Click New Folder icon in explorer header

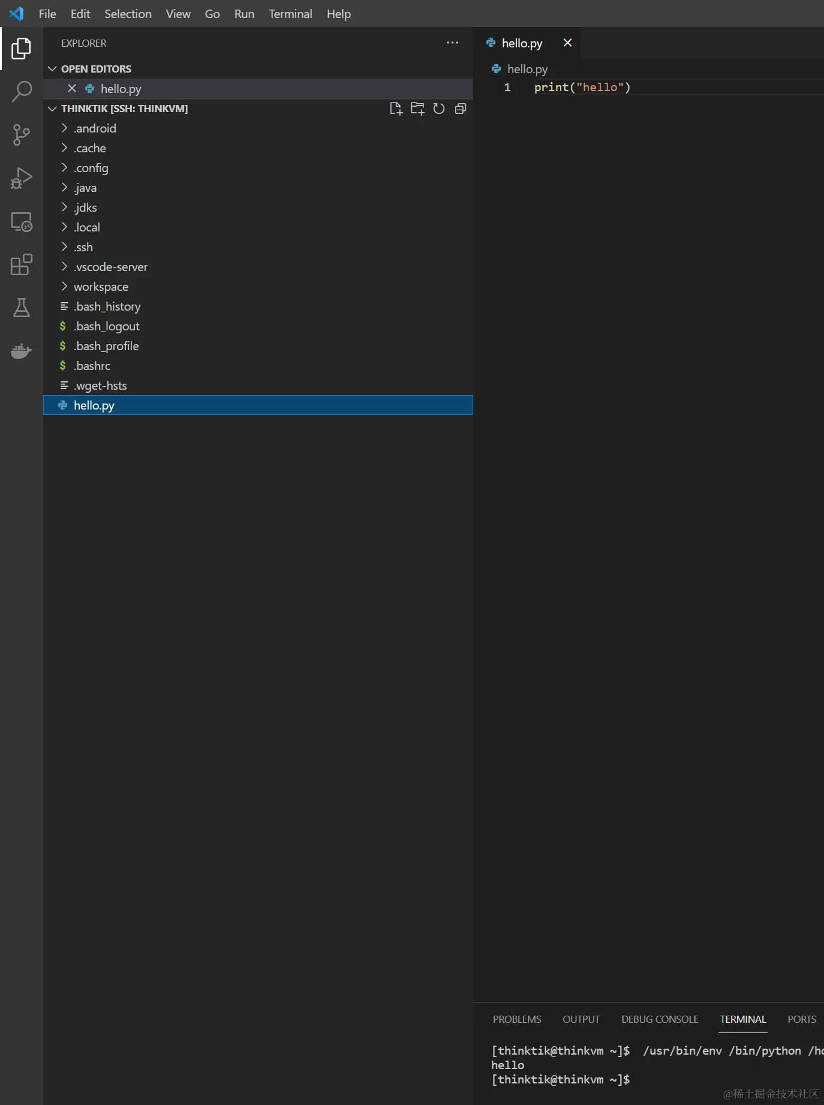click(x=417, y=109)
